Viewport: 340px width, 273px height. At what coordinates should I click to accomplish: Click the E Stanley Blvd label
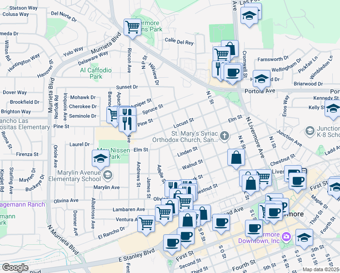coord(137,255)
